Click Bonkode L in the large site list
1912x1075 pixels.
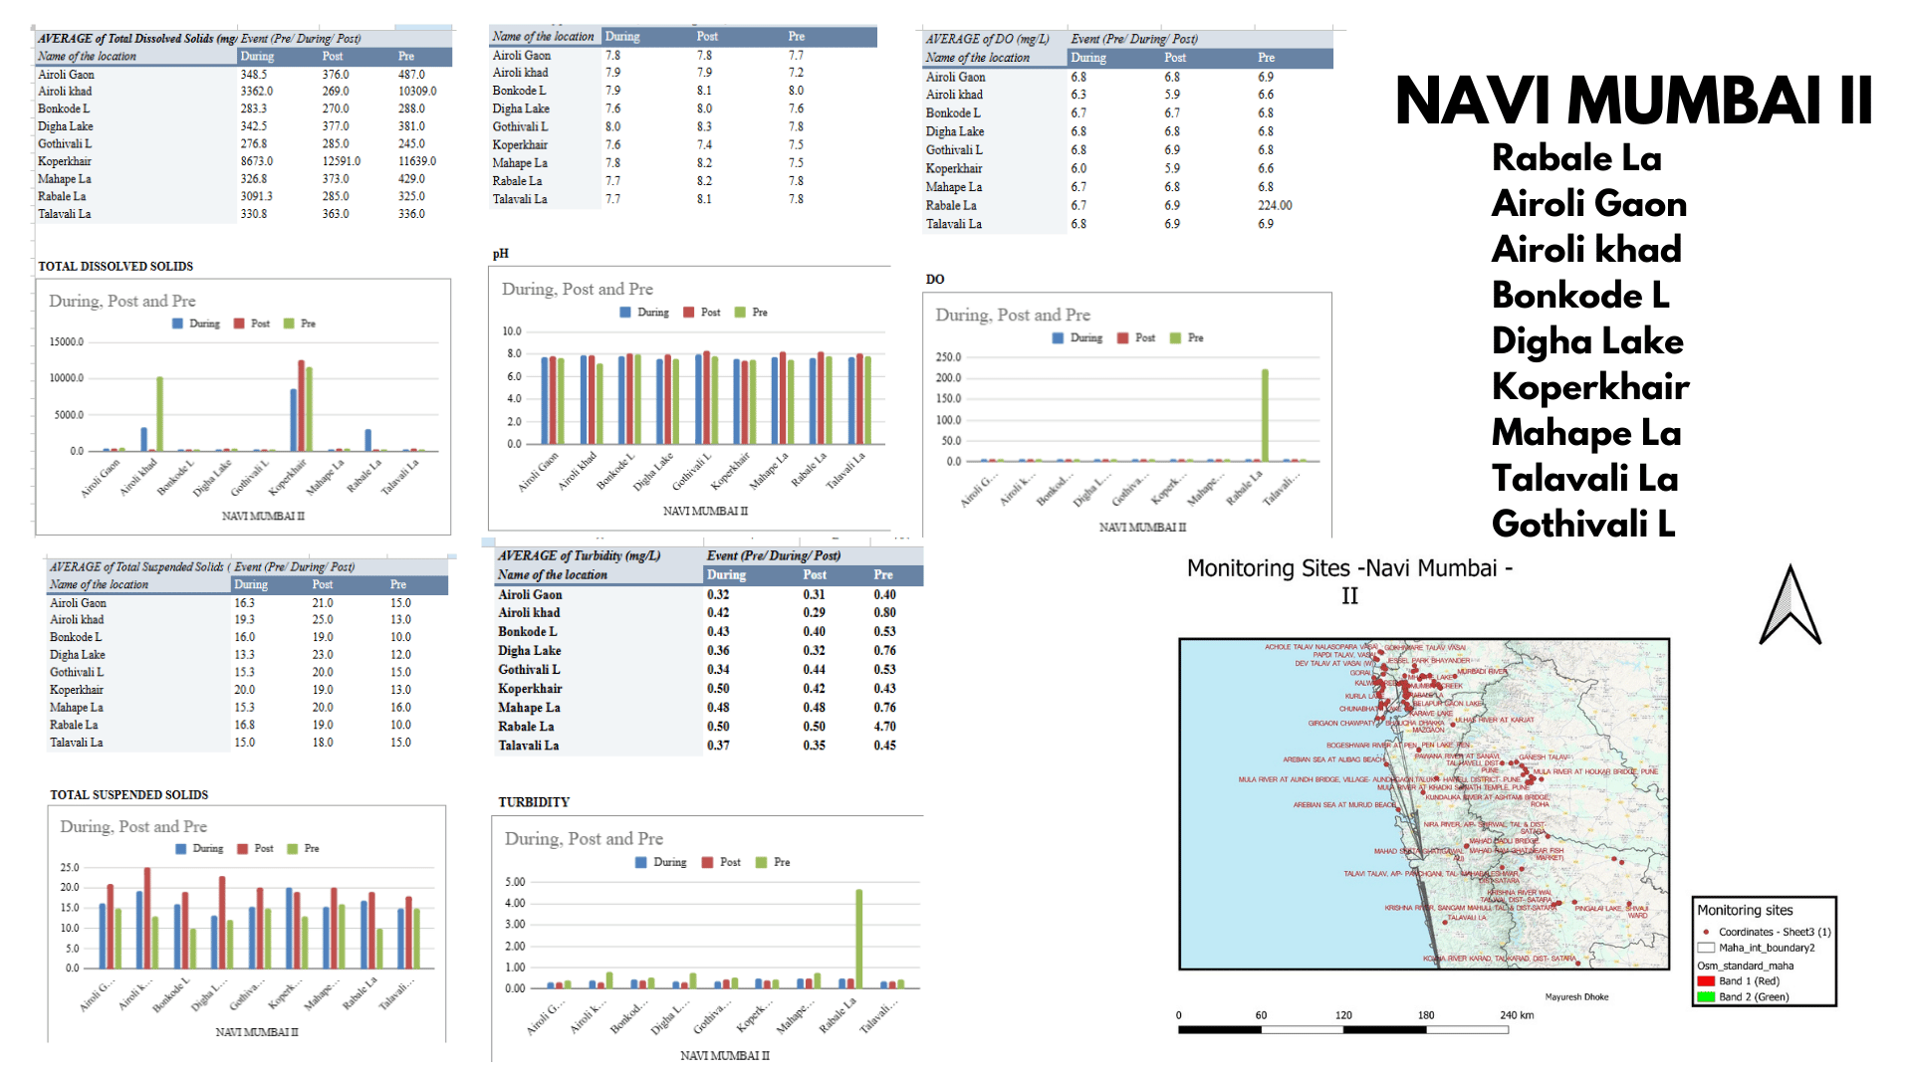[x=1580, y=295]
